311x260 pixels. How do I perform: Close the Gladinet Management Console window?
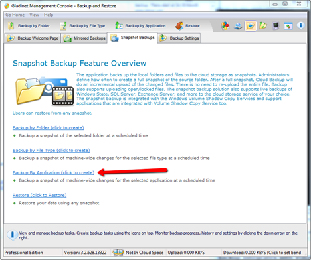point(298,4)
